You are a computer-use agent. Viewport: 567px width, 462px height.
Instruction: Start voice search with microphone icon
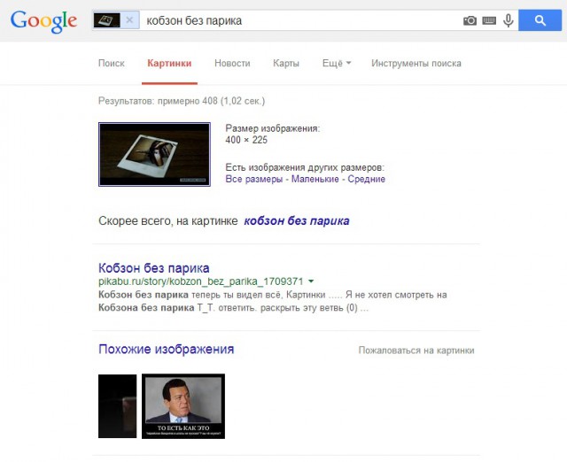click(508, 20)
